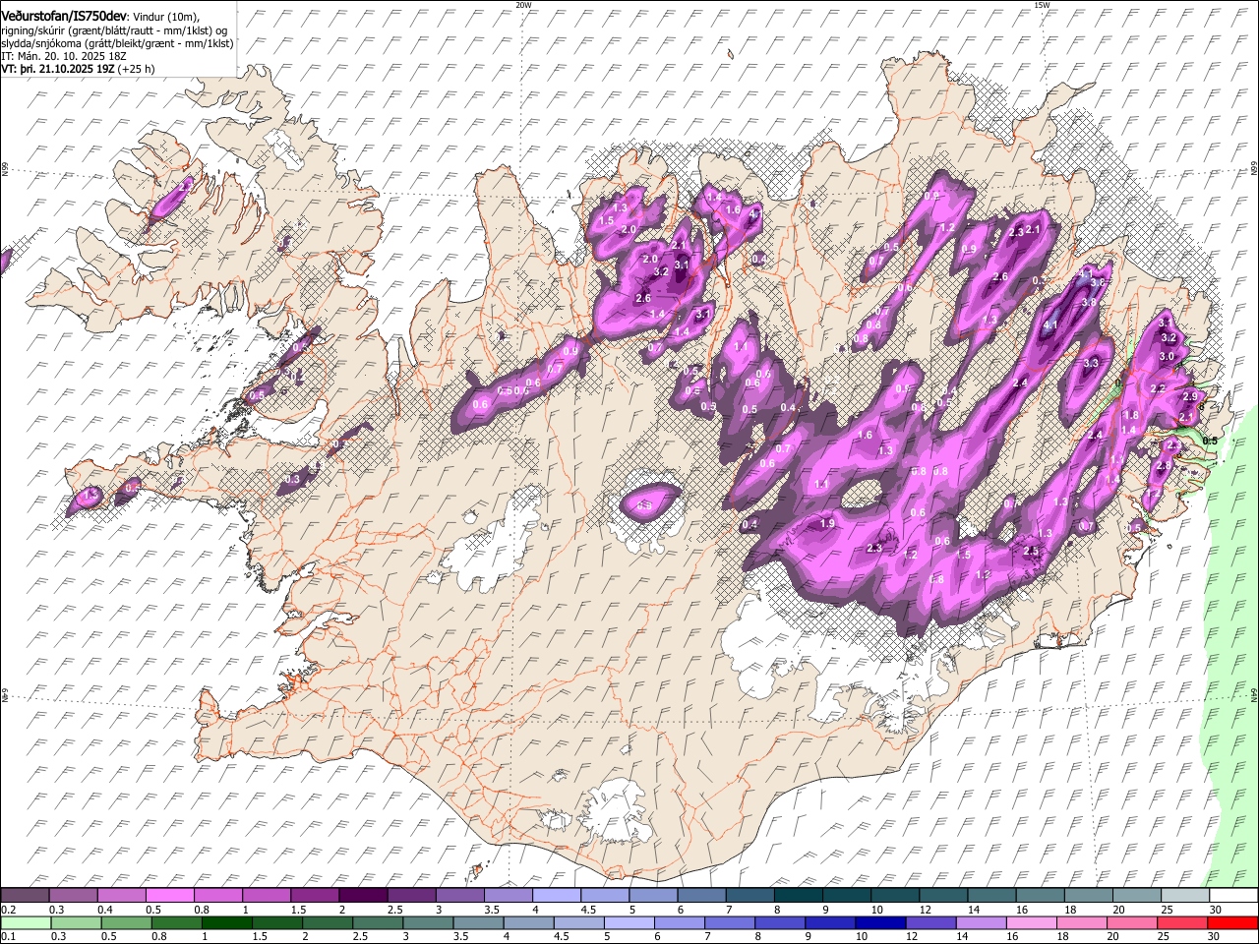Click the Veðurstofan/IS750dev map title
Screen dimensions: 1259x944
coord(64,16)
